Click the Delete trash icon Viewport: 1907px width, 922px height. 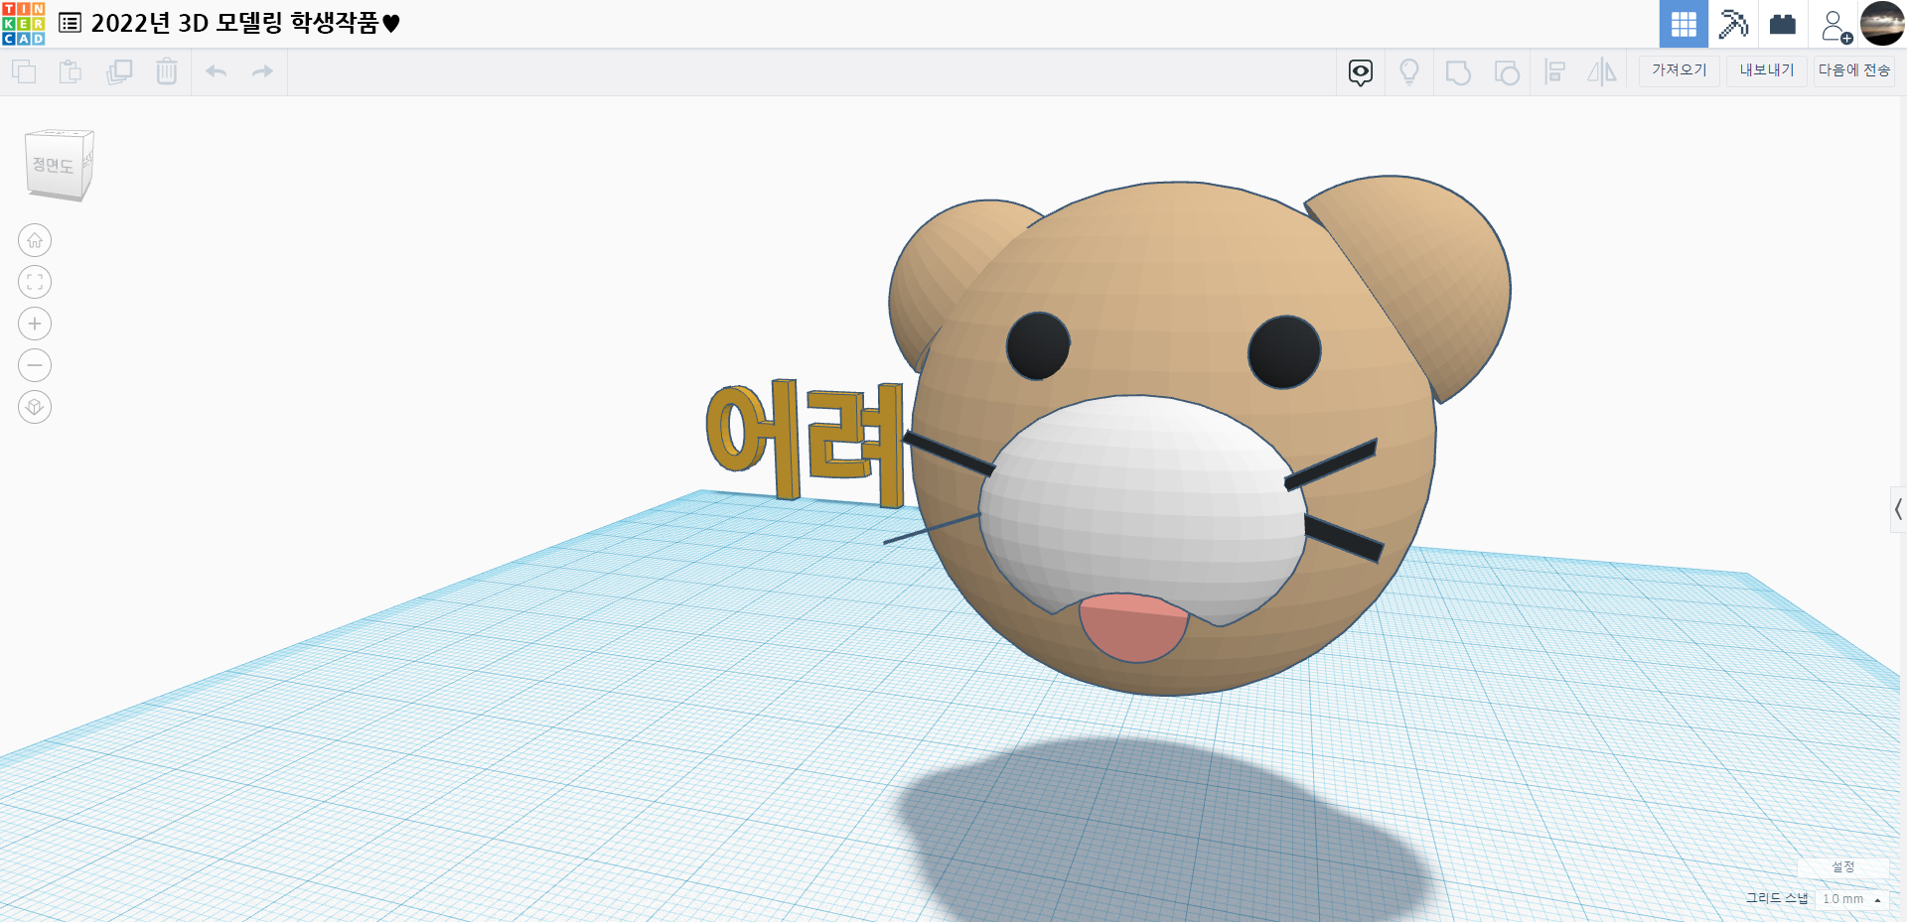coord(167,71)
